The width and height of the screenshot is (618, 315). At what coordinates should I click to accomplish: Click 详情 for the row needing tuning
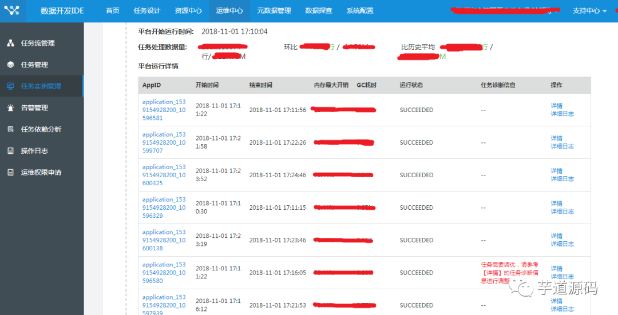coord(556,269)
